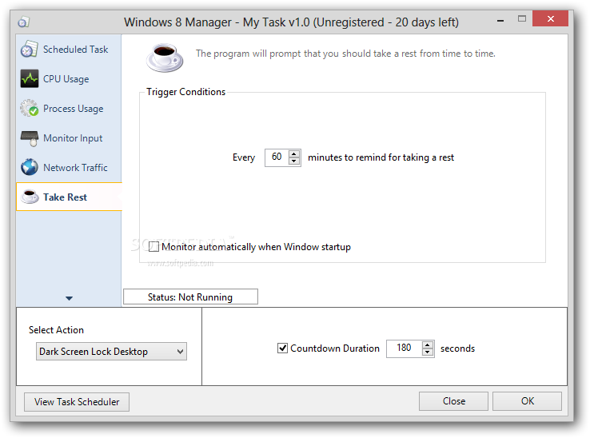590x438 pixels.
Task: Click the Select Action label
Action: [x=56, y=330]
